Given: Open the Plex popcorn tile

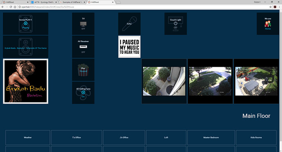Looking at the screenshot, I should pyautogui.click(x=83, y=70).
